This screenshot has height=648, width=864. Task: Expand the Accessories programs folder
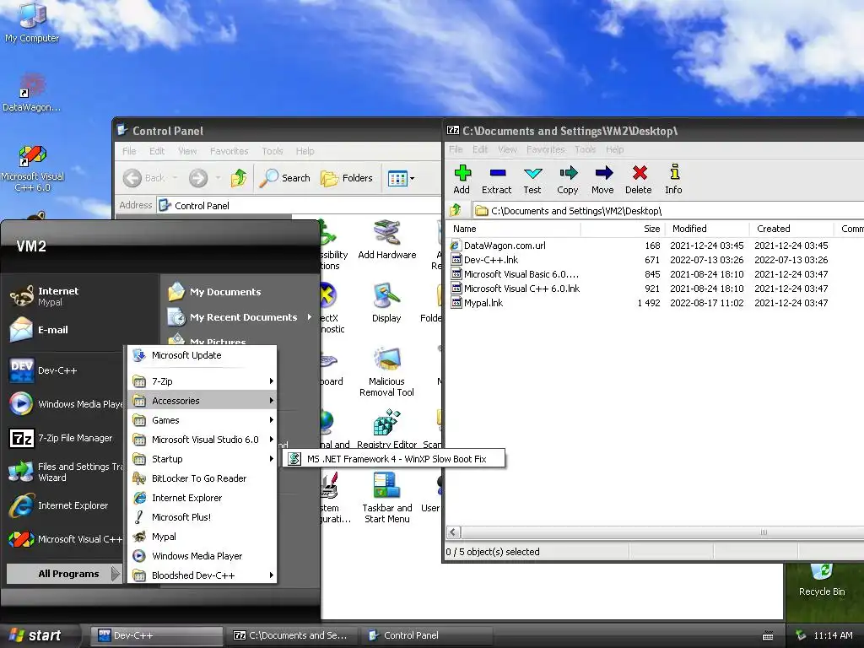(x=202, y=401)
